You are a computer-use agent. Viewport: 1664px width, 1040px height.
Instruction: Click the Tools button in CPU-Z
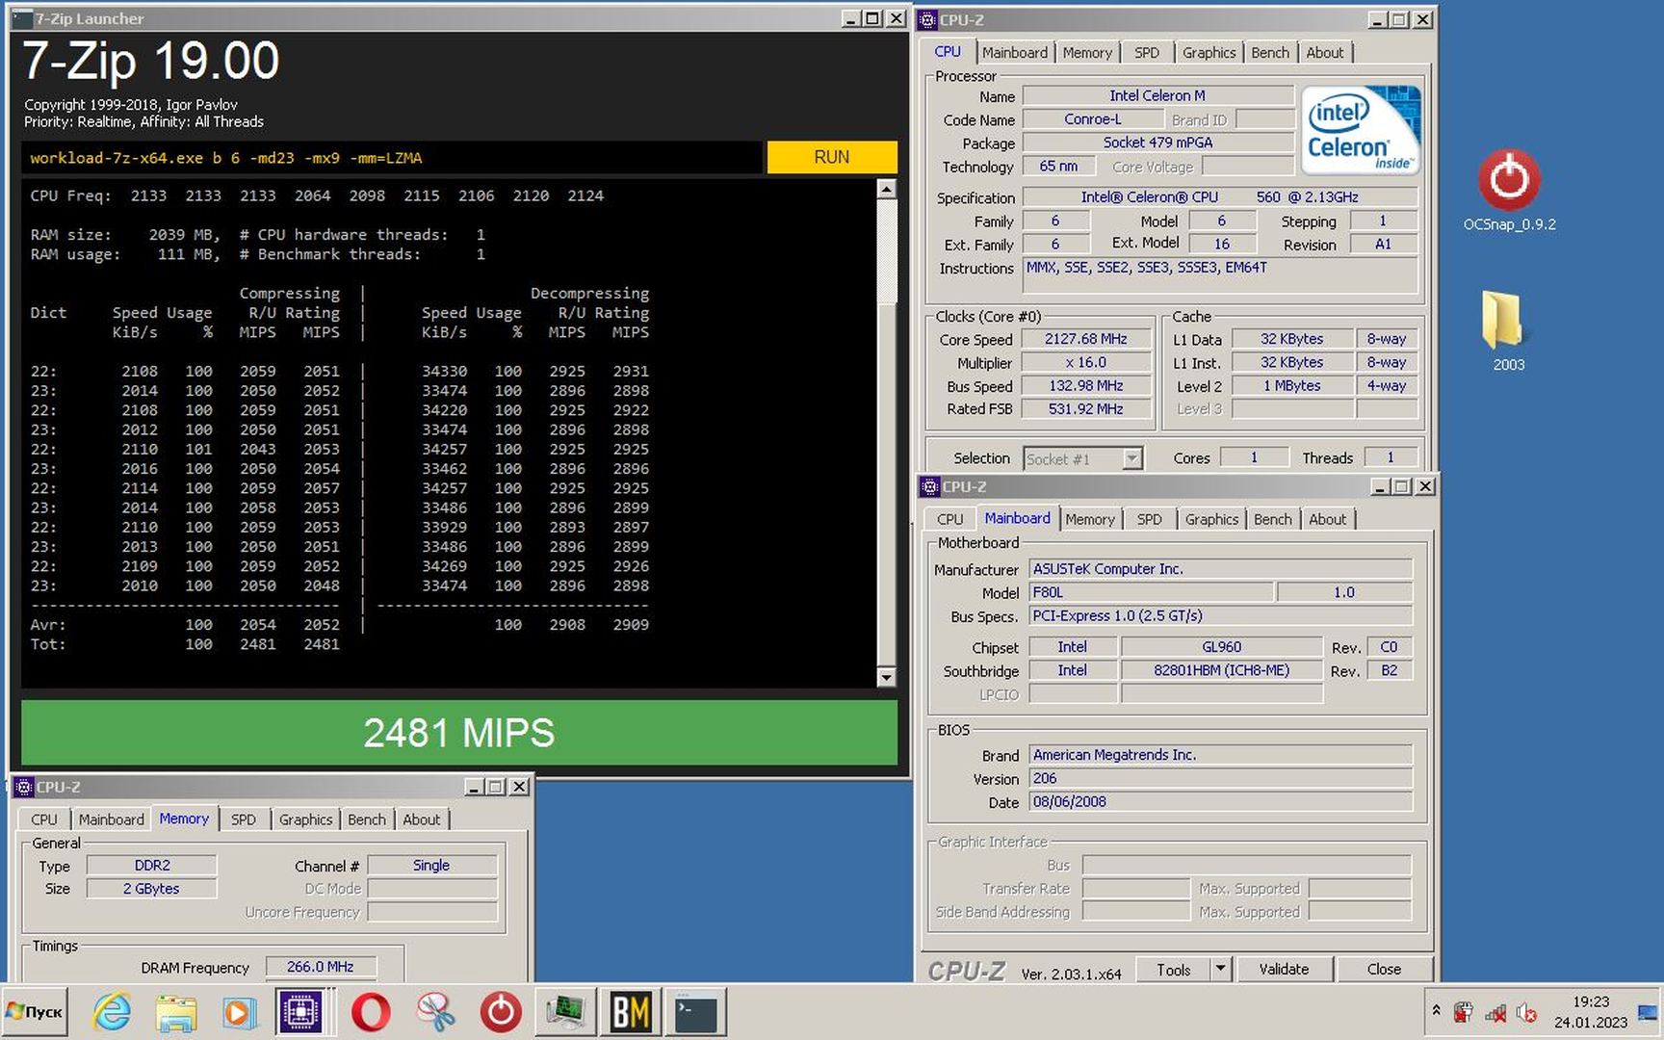click(1173, 969)
